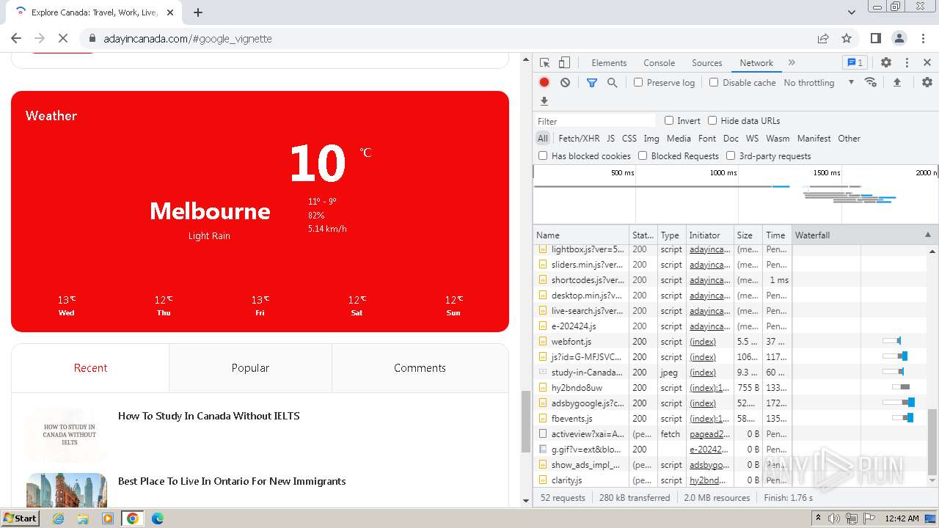Screen dimensions: 939x528
Task: Focus the address bar URL
Action: 188,39
